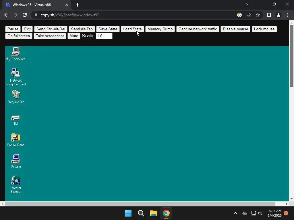
Task: Click the vertical scrollbar thumb
Action: (291, 56)
